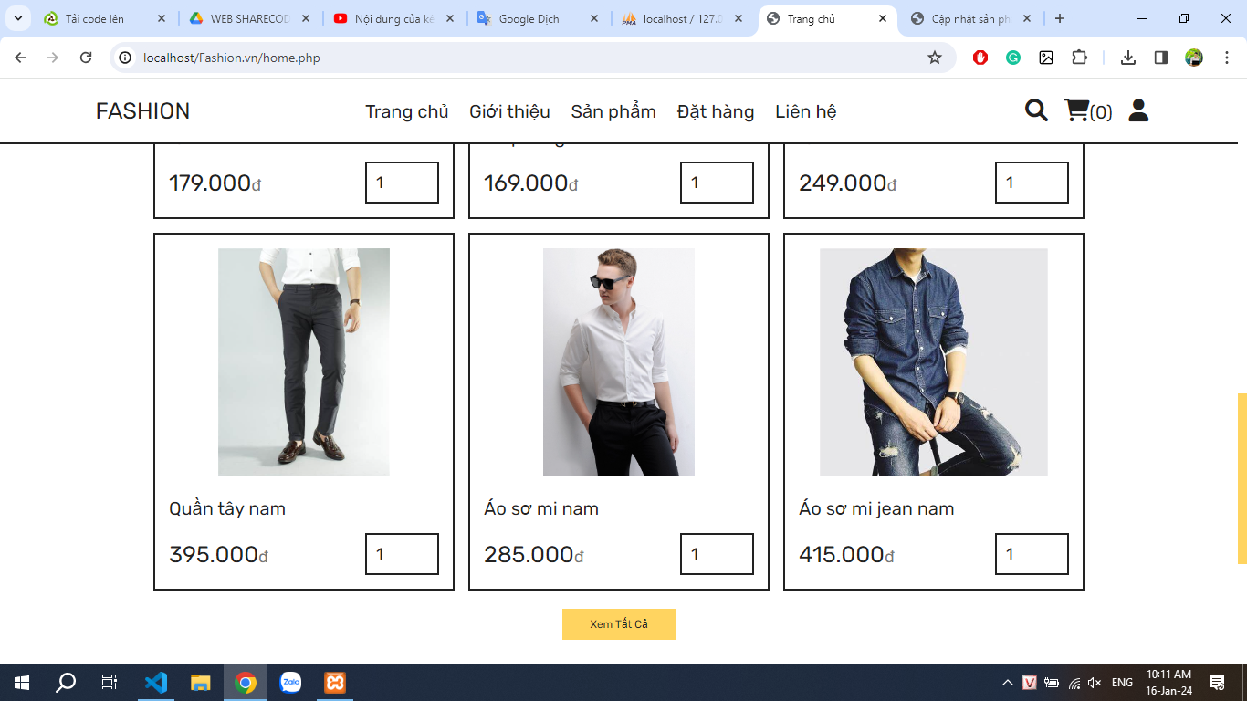The height and width of the screenshot is (701, 1247).
Task: Show hidden system tray icons chevron
Action: (x=1008, y=683)
